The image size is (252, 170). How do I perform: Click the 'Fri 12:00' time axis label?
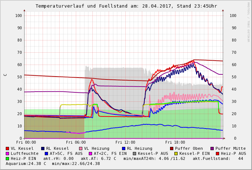click(125, 142)
